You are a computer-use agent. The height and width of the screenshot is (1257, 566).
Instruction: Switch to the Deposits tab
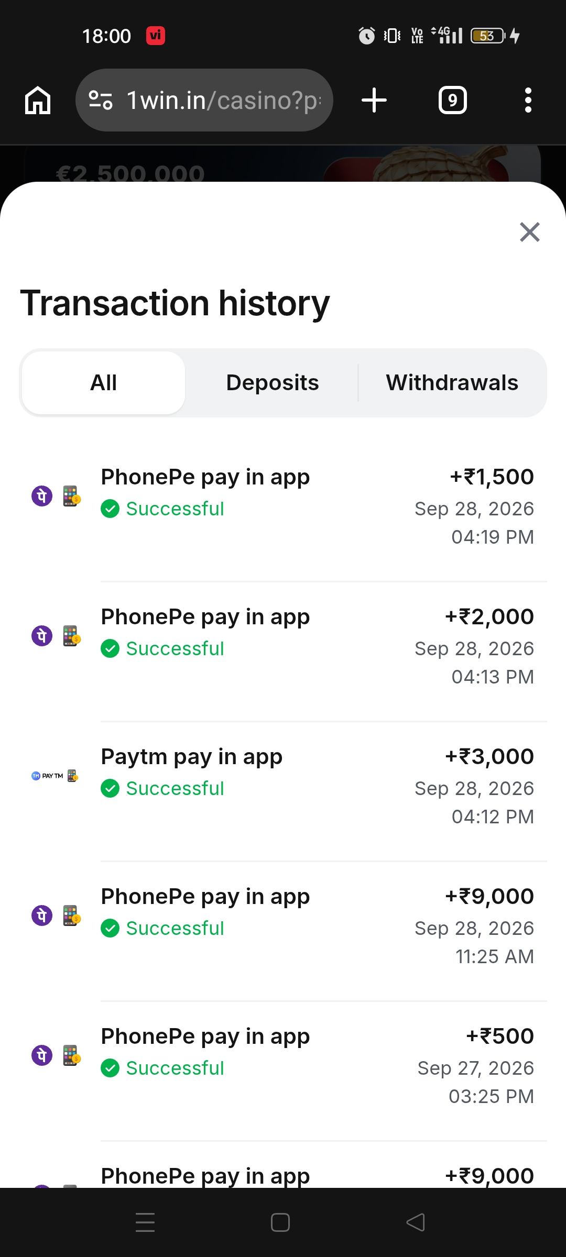(x=273, y=383)
